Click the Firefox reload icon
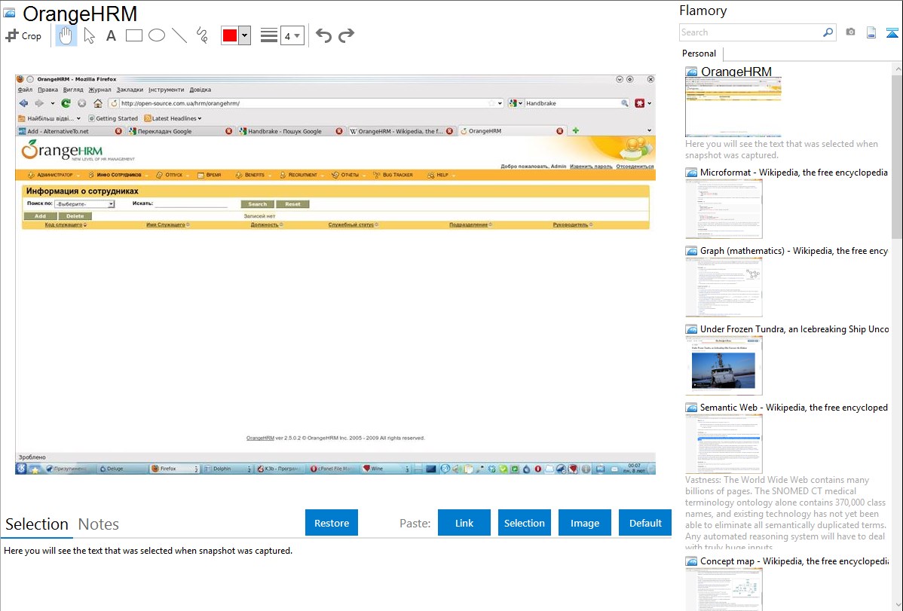The width and height of the screenshot is (903, 611). pyautogui.click(x=66, y=103)
